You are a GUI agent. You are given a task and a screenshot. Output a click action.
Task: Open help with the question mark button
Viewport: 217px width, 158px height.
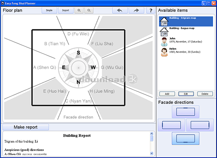tap(151, 10)
